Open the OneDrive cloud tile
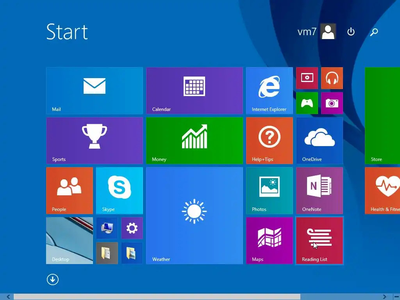This screenshot has height=300, width=400. pos(320,141)
